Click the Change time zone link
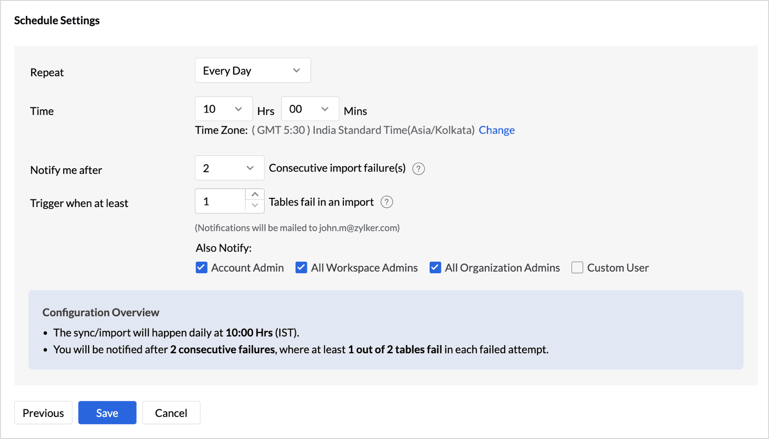The width and height of the screenshot is (769, 439). tap(496, 130)
